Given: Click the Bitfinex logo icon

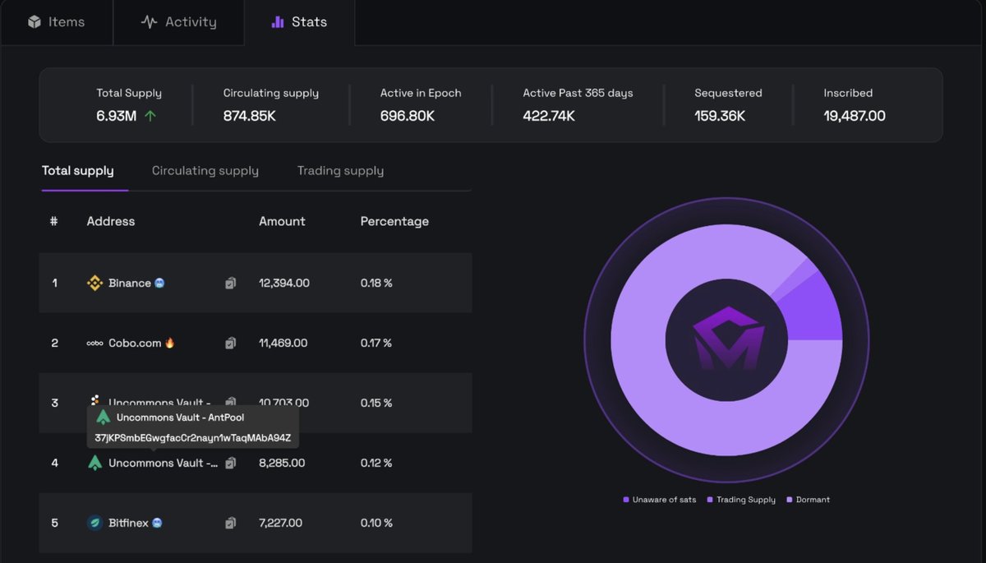Looking at the screenshot, I should click(94, 522).
